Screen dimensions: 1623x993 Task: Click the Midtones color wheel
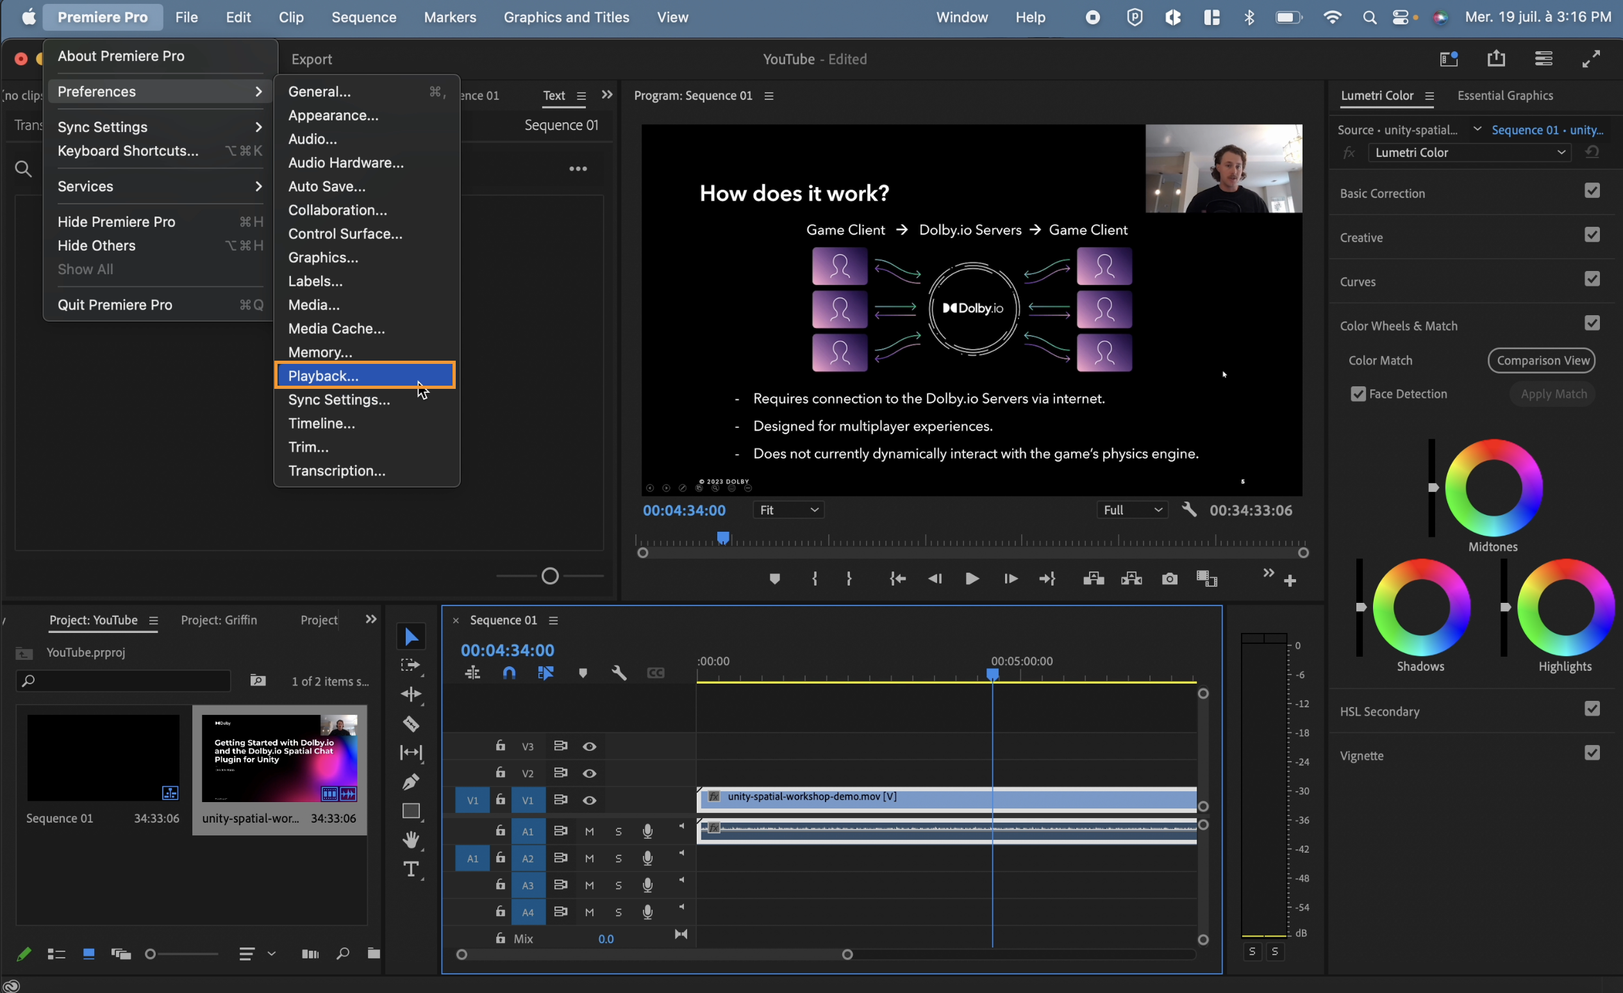tap(1494, 488)
